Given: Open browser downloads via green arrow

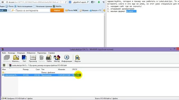Looking at the screenshot, I should coord(99,2).
